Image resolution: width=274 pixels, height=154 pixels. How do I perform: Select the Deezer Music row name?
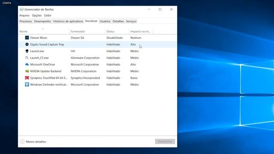point(39,38)
